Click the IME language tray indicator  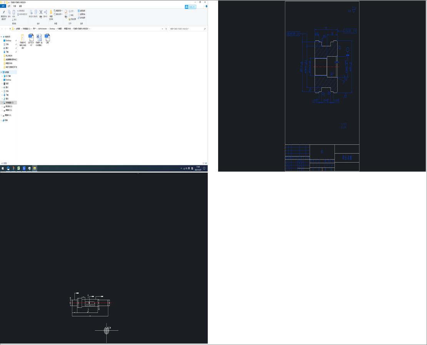189,168
